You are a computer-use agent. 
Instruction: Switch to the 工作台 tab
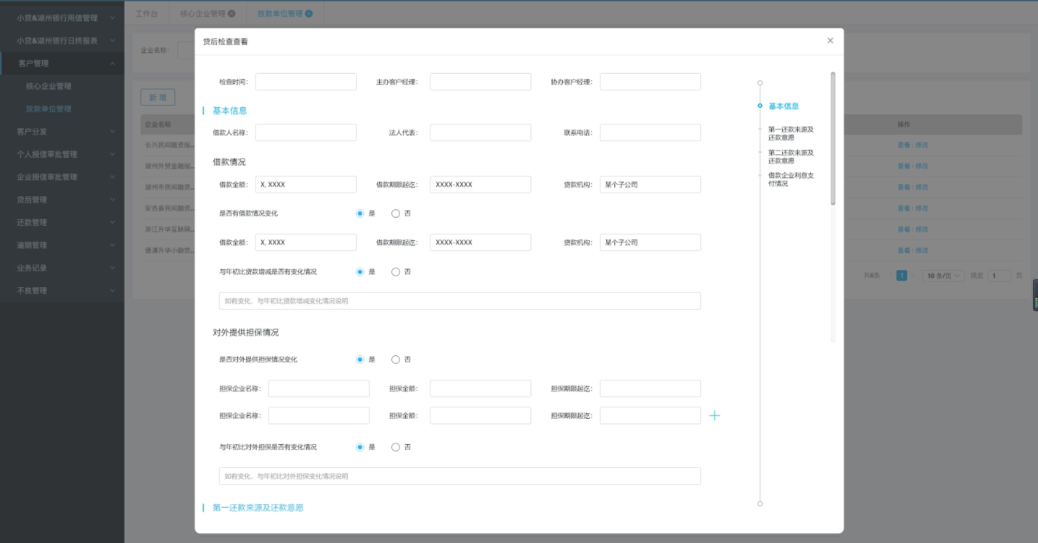(147, 14)
